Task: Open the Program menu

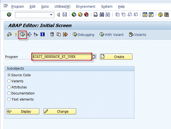Action: [18, 7]
